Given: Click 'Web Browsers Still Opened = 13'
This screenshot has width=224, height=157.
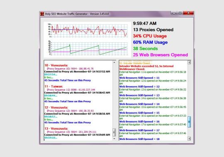Looking at the screenshot, I should click(x=139, y=96).
